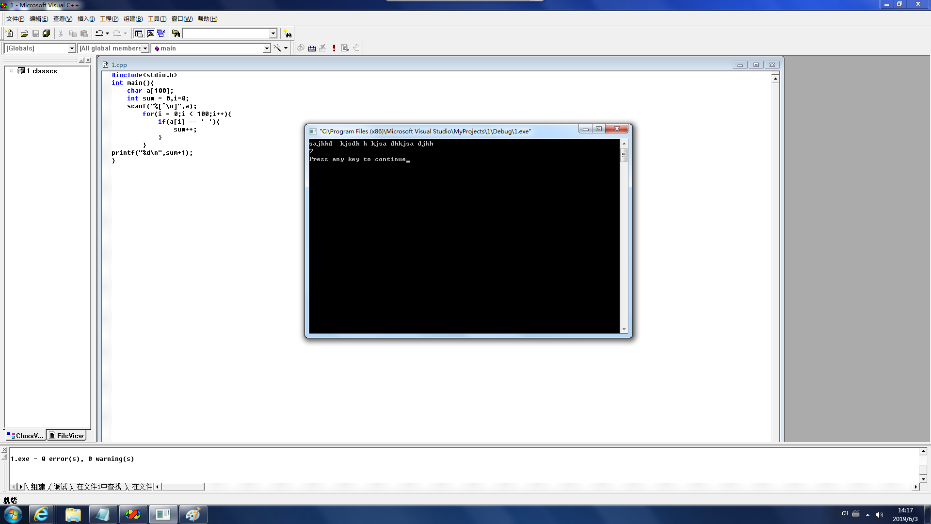Click the Open file icon
This screenshot has width=931, height=524.
tap(24, 33)
